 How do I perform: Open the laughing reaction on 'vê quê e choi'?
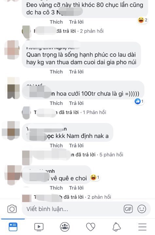coord(95,178)
